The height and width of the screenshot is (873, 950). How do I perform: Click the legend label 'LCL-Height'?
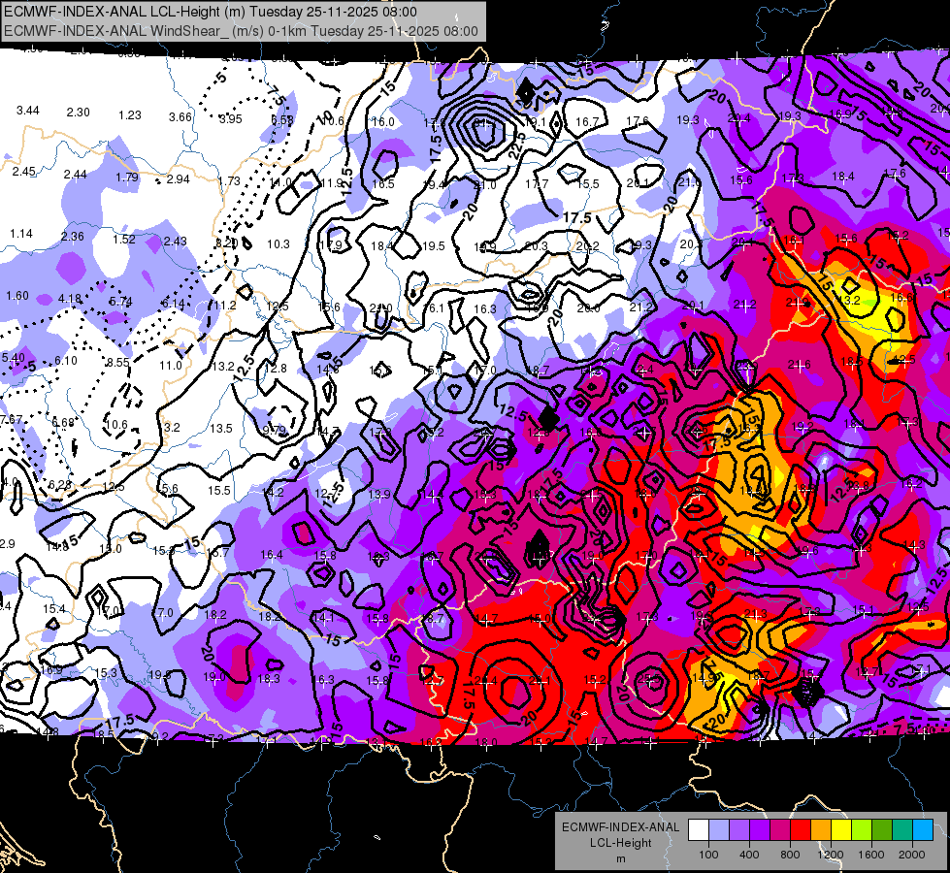(620, 843)
